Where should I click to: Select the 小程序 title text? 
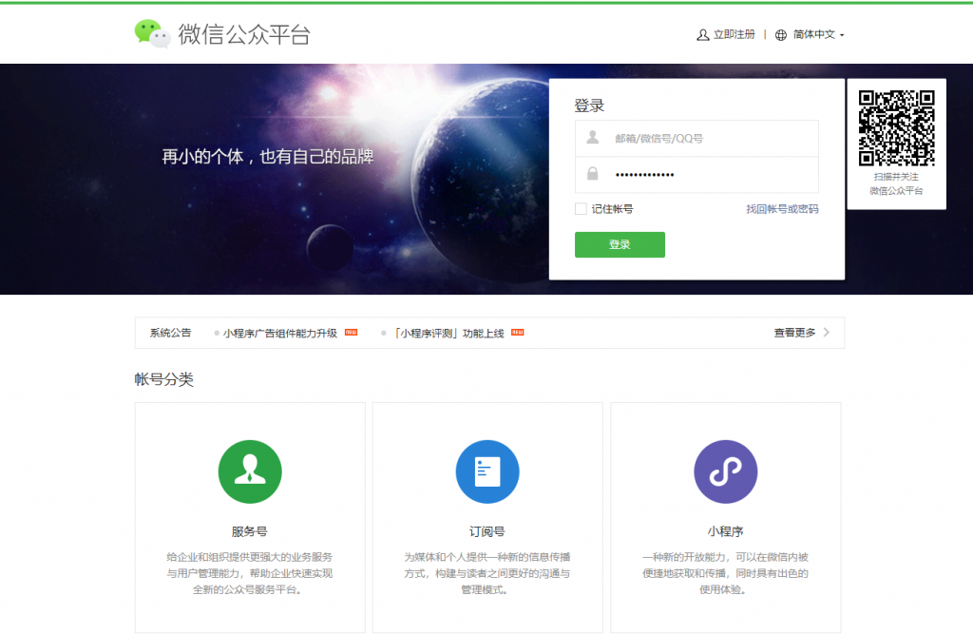[x=725, y=531]
